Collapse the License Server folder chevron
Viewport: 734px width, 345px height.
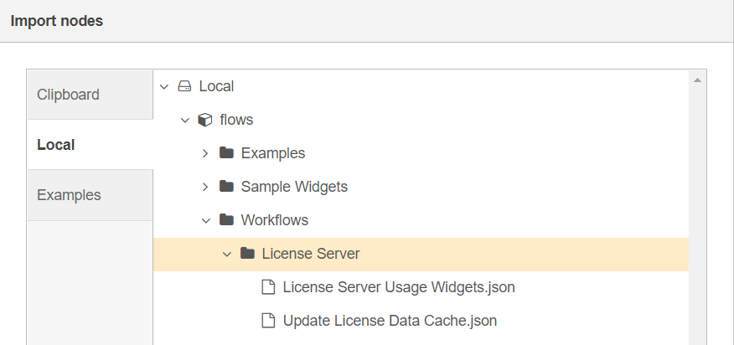(x=227, y=255)
